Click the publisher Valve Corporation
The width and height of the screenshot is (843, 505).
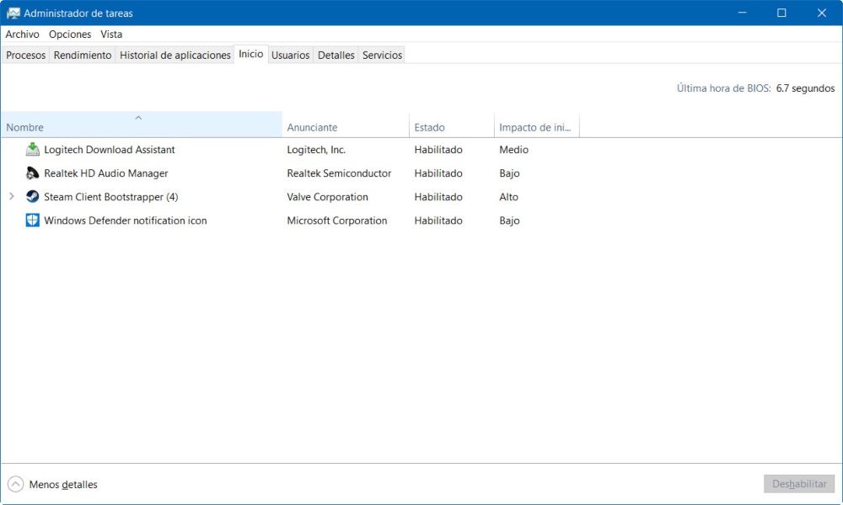tap(327, 197)
